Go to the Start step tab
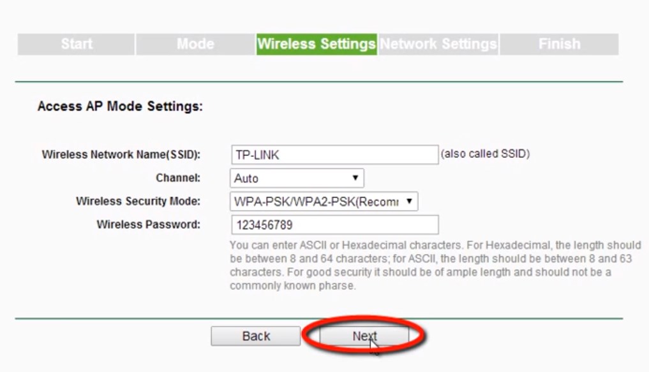The height and width of the screenshot is (372, 649). 76,44
